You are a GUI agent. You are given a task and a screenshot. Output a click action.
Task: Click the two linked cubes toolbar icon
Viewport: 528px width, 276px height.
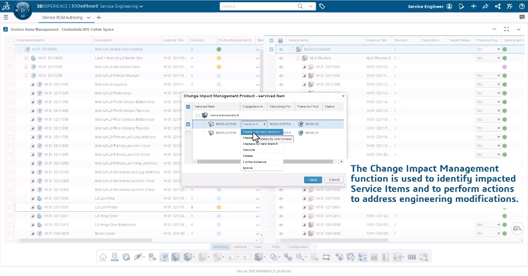[288, 257]
